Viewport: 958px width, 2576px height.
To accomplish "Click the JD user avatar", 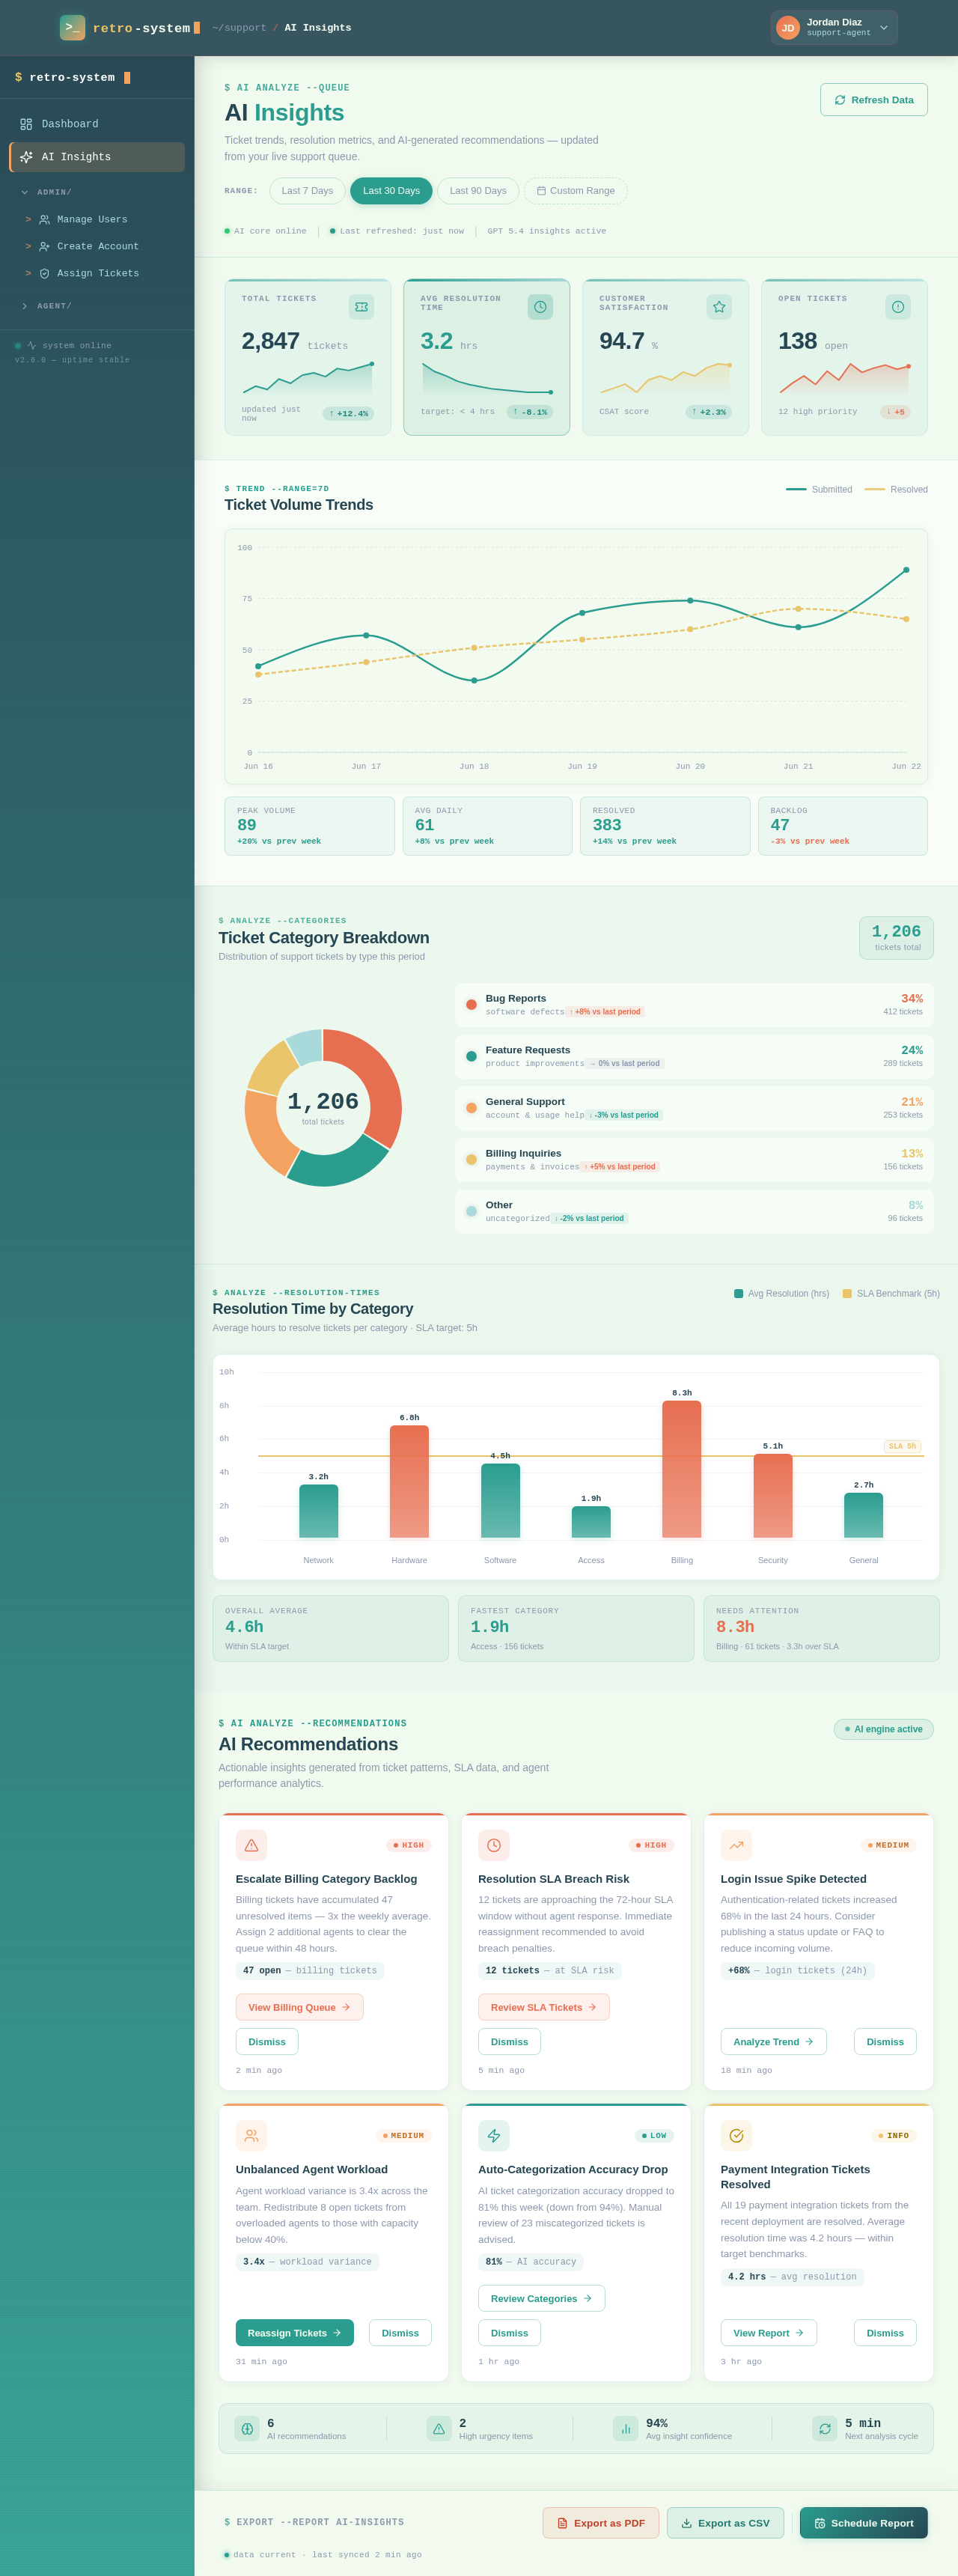I will (x=788, y=28).
